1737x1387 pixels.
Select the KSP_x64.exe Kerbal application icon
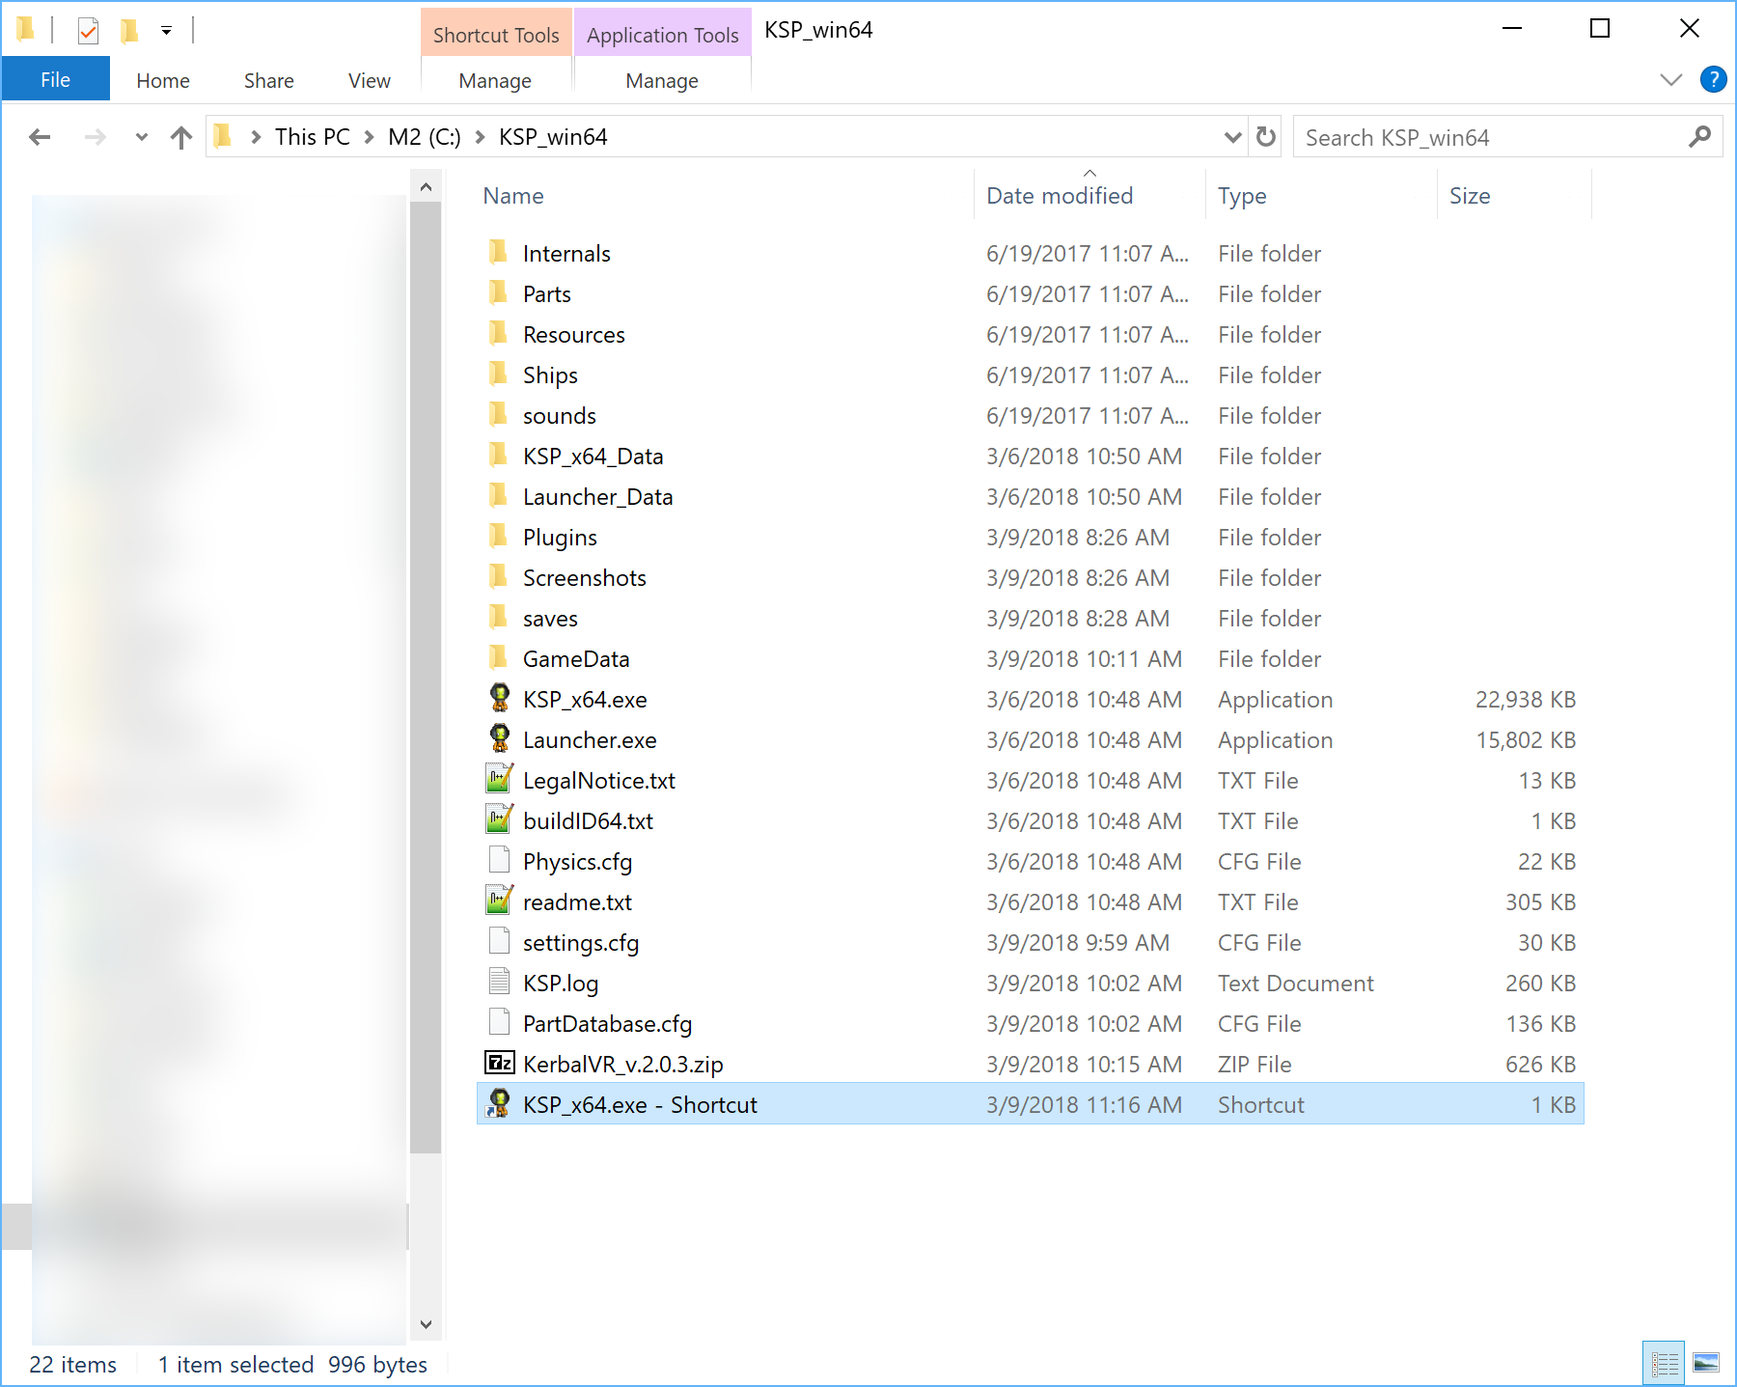(x=499, y=698)
